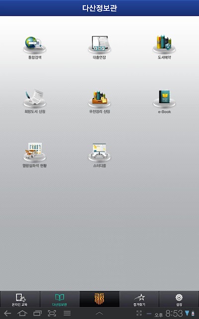Tap Android home button
199x319 pixels.
pyautogui.click(x=22, y=314)
